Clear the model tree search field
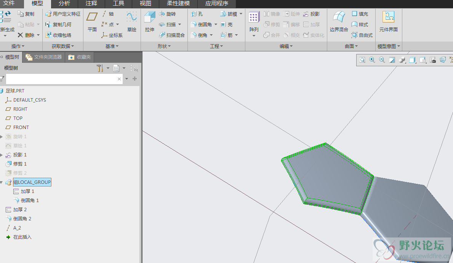 [x=119, y=79]
